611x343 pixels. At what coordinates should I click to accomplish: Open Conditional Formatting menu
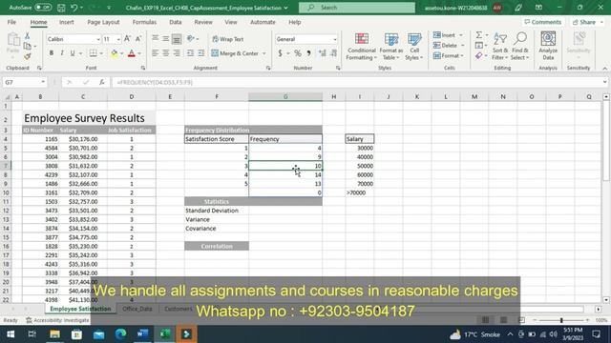click(362, 47)
